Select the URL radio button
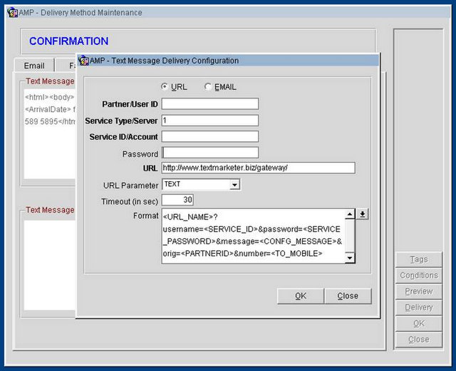The image size is (456, 371). (165, 87)
